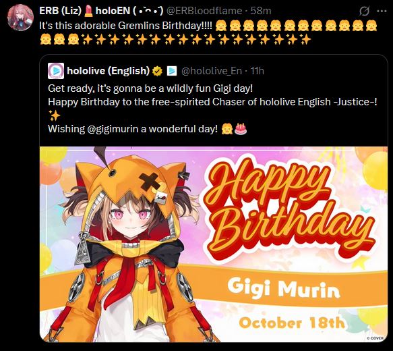Open the @hololive_En handle
Viewport: 393px width, 351px height.
click(x=212, y=71)
